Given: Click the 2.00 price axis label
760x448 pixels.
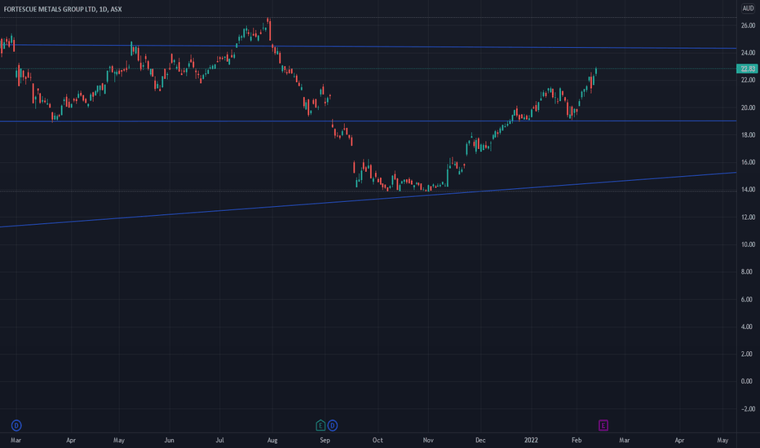Looking at the screenshot, I should (x=747, y=354).
